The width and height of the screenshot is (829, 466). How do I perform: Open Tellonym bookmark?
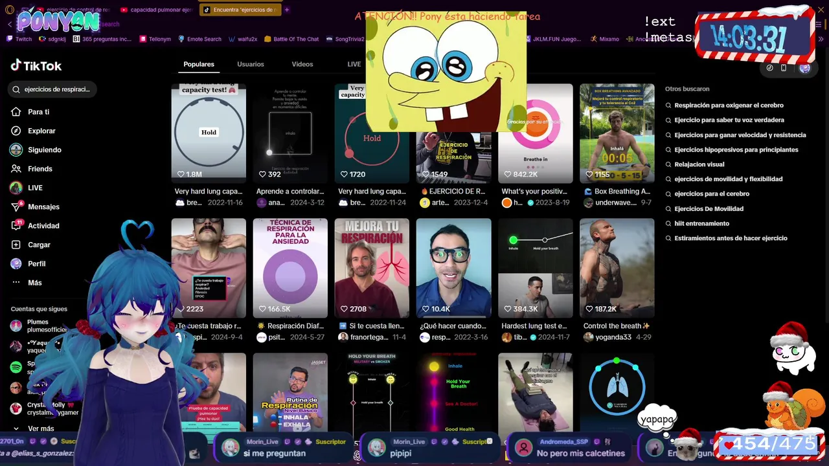pyautogui.click(x=155, y=39)
